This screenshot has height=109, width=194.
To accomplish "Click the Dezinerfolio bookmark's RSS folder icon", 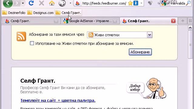I will (x=5, y=13).
